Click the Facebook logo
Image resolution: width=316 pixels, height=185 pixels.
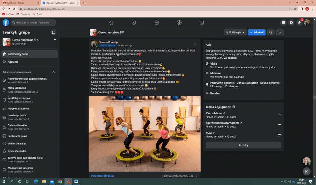click(x=6, y=23)
